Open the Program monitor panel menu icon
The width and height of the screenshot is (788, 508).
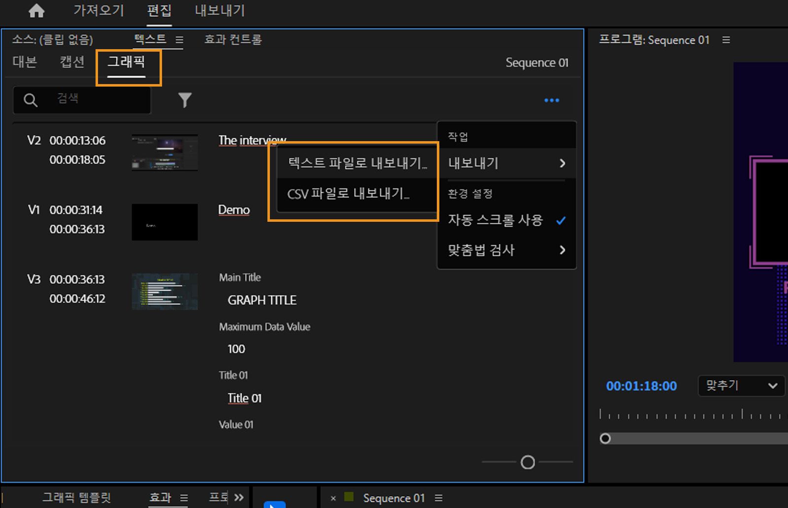point(726,40)
